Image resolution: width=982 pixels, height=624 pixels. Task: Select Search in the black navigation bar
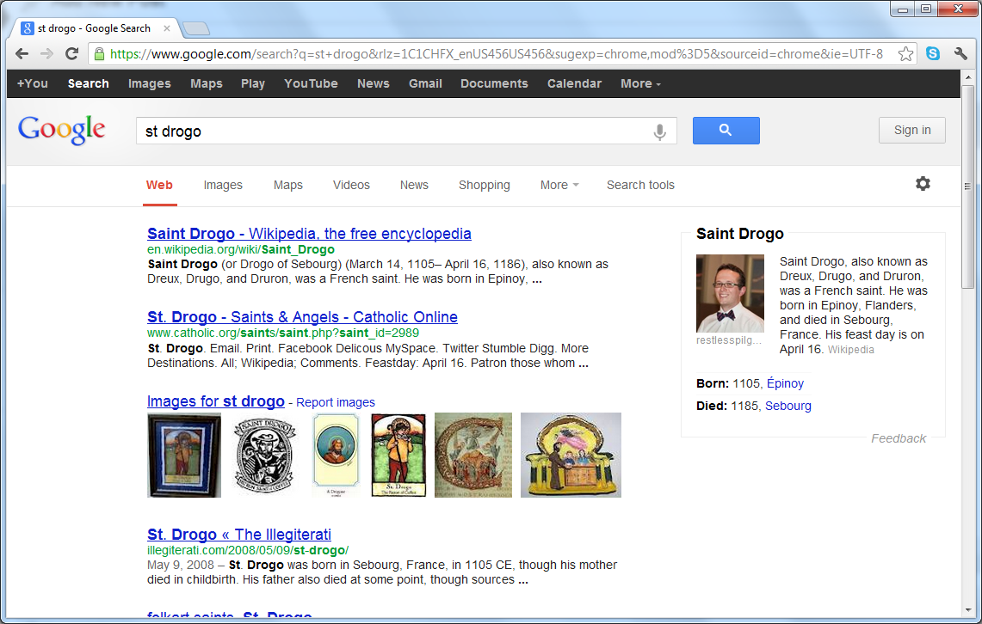click(89, 83)
